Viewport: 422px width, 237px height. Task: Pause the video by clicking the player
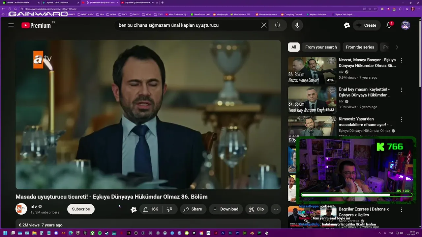tap(148, 115)
